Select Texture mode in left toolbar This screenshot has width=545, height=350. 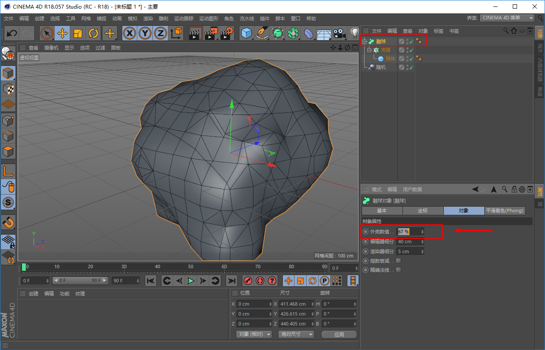tap(8, 90)
